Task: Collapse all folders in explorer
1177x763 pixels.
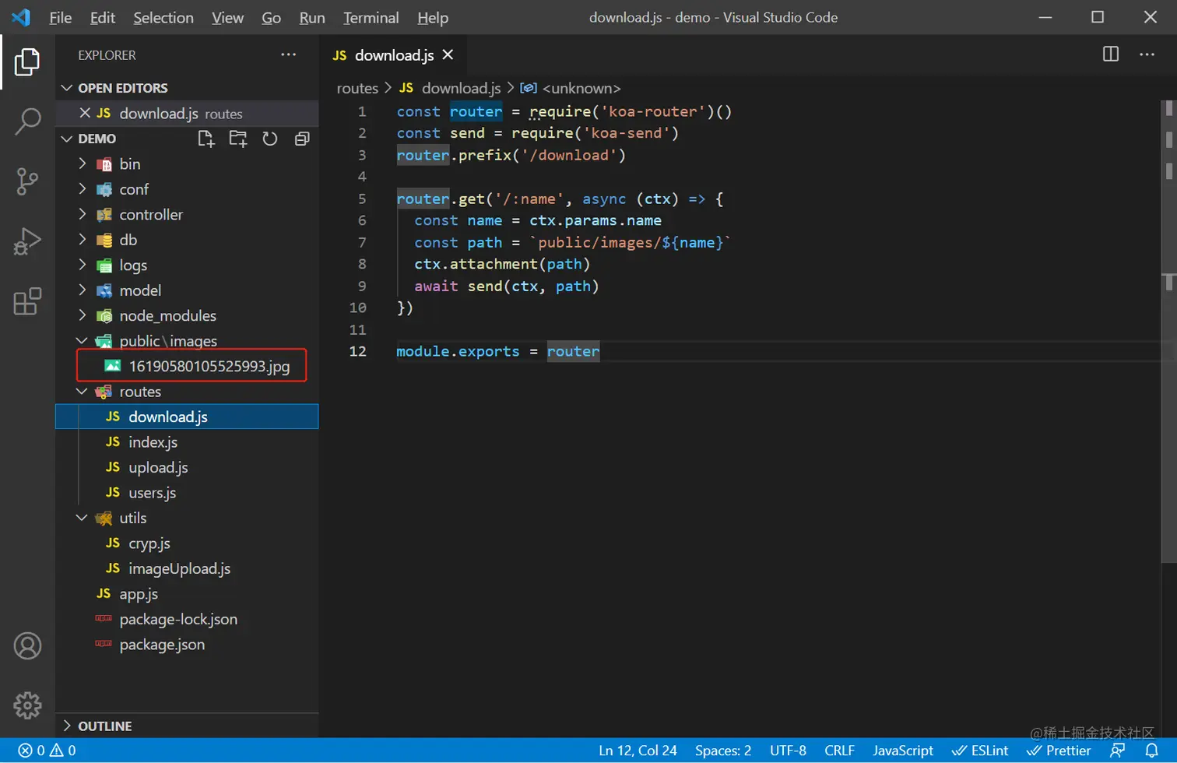Action: point(302,139)
